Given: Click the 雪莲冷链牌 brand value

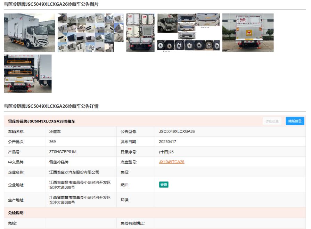Looking at the screenshot, I should point(59,162).
